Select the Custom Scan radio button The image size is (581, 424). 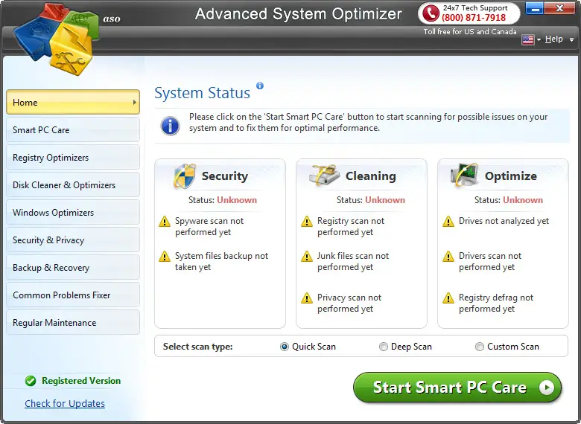click(x=480, y=347)
